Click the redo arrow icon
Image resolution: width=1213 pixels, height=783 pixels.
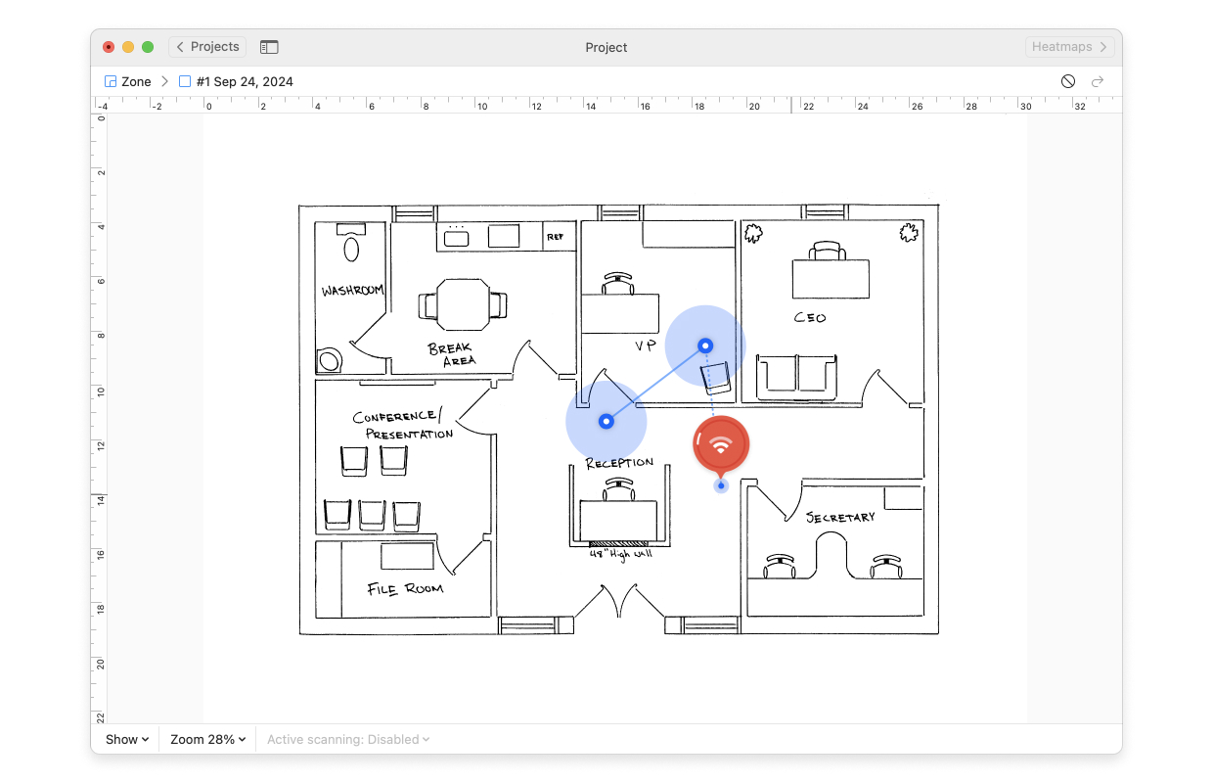pyautogui.click(x=1098, y=81)
